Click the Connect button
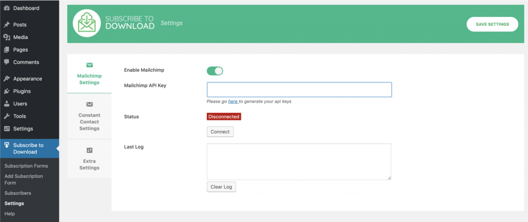528x222 pixels. pyautogui.click(x=220, y=132)
